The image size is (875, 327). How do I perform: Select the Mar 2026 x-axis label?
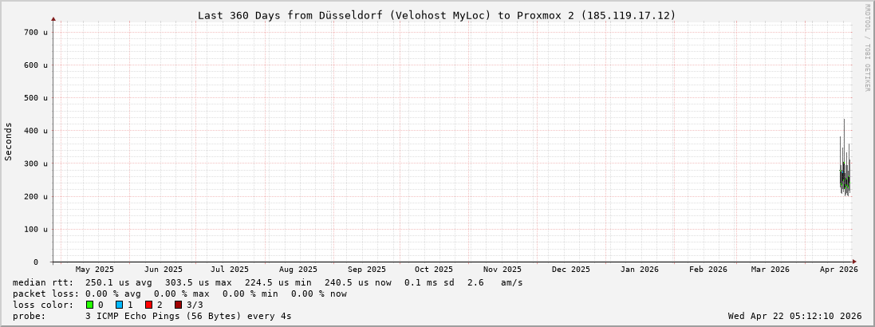770,270
